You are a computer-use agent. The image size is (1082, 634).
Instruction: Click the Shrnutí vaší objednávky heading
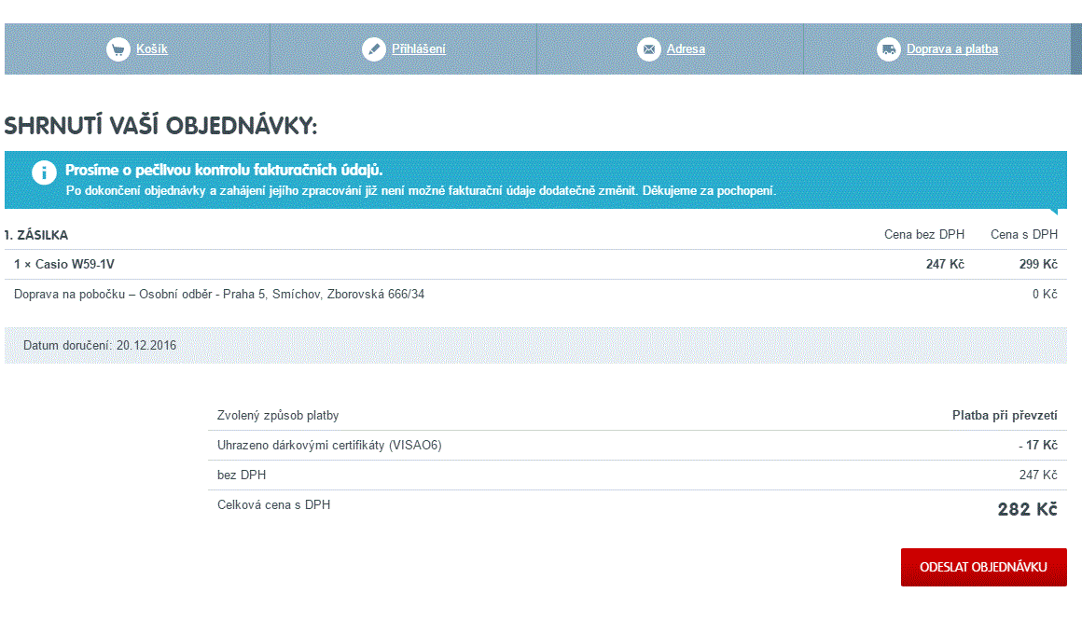click(x=160, y=126)
